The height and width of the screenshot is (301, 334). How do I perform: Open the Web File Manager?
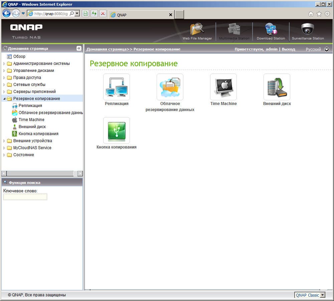(197, 30)
